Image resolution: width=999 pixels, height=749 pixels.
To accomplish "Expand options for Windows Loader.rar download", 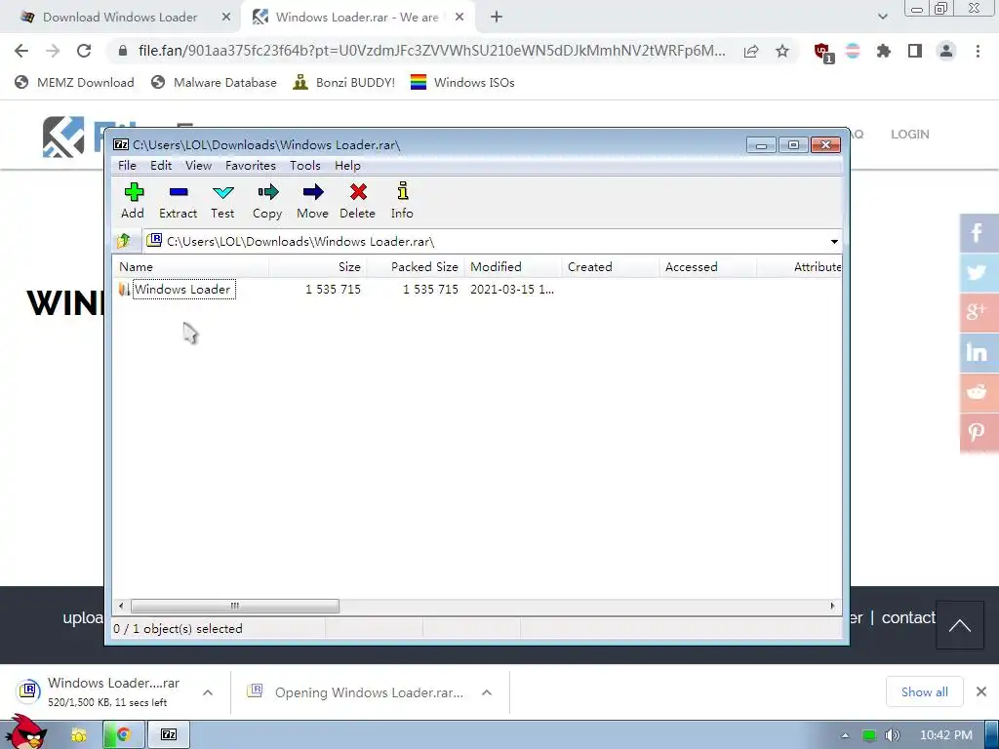I will pos(208,692).
